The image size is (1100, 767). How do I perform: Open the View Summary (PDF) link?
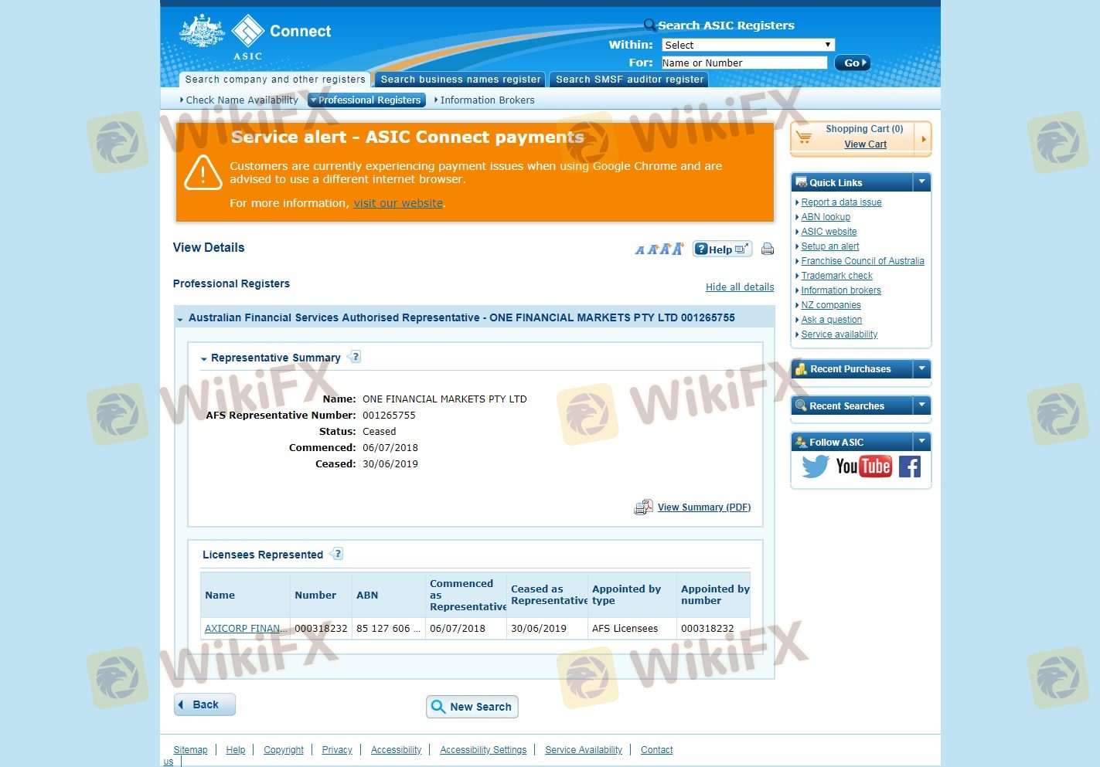click(x=704, y=507)
